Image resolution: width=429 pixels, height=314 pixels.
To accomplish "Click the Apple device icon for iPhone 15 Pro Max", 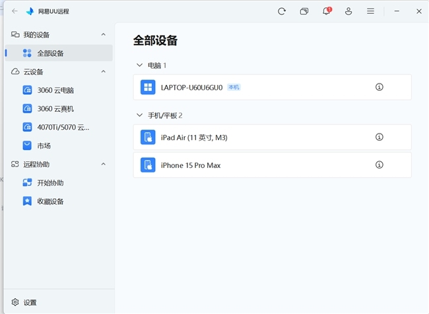I will click(x=148, y=165).
